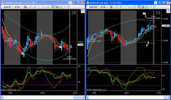Open the chart style candlestick dropdown in CADJPY window

pyautogui.click(x=26, y=7)
